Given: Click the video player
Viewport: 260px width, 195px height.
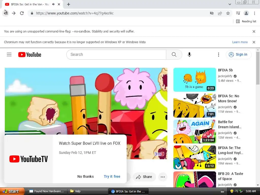Looking at the screenshot, I should (x=86, y=102).
